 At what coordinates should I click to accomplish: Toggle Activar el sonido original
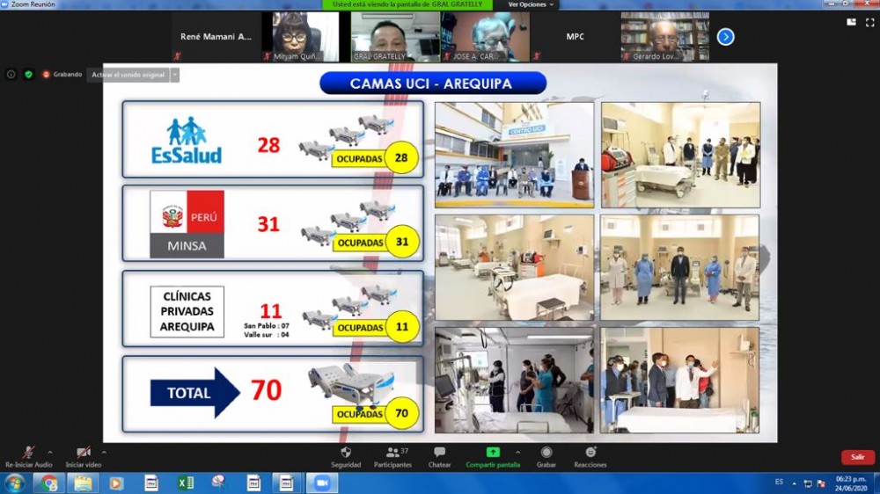(x=128, y=75)
